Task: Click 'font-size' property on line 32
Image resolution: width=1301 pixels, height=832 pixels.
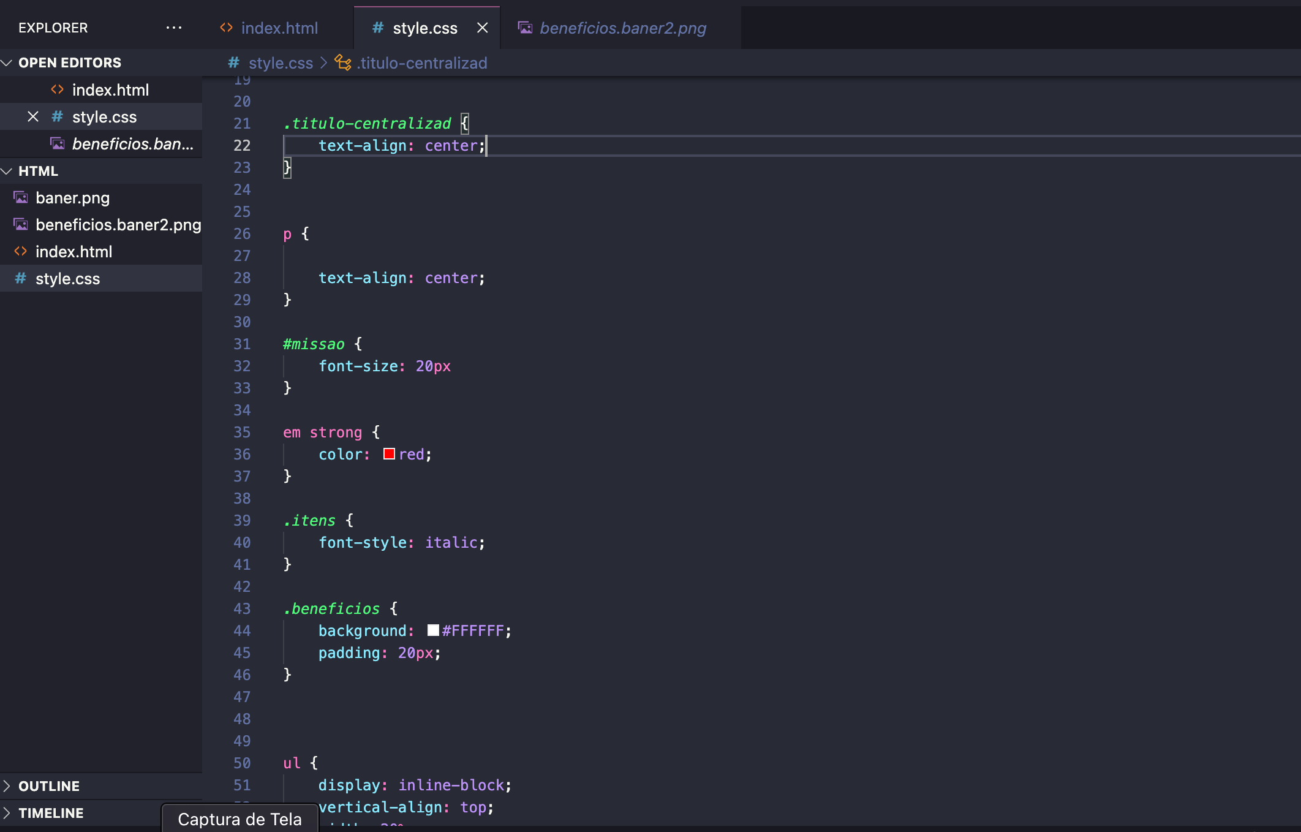Action: pos(358,366)
